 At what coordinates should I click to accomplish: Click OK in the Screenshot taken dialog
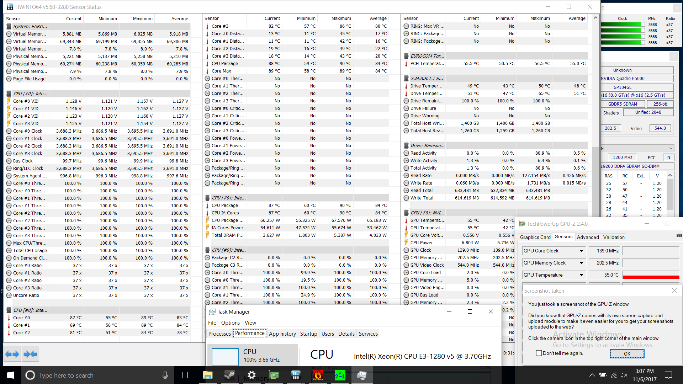[627, 354]
